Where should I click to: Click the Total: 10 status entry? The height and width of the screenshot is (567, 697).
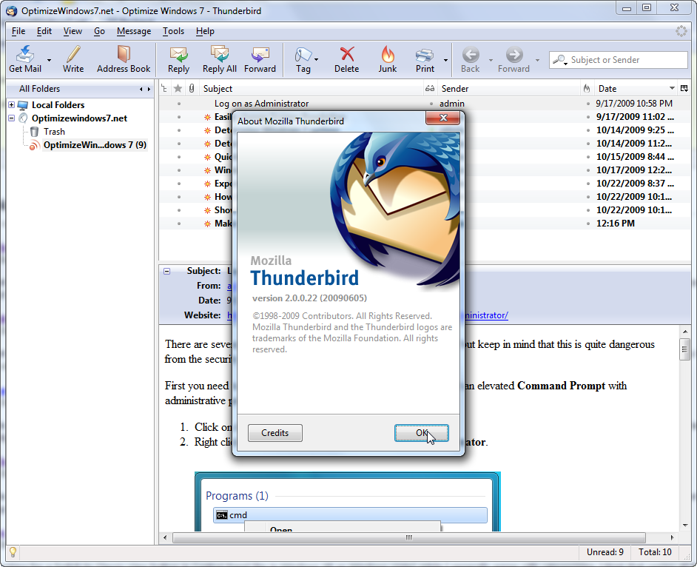[655, 552]
